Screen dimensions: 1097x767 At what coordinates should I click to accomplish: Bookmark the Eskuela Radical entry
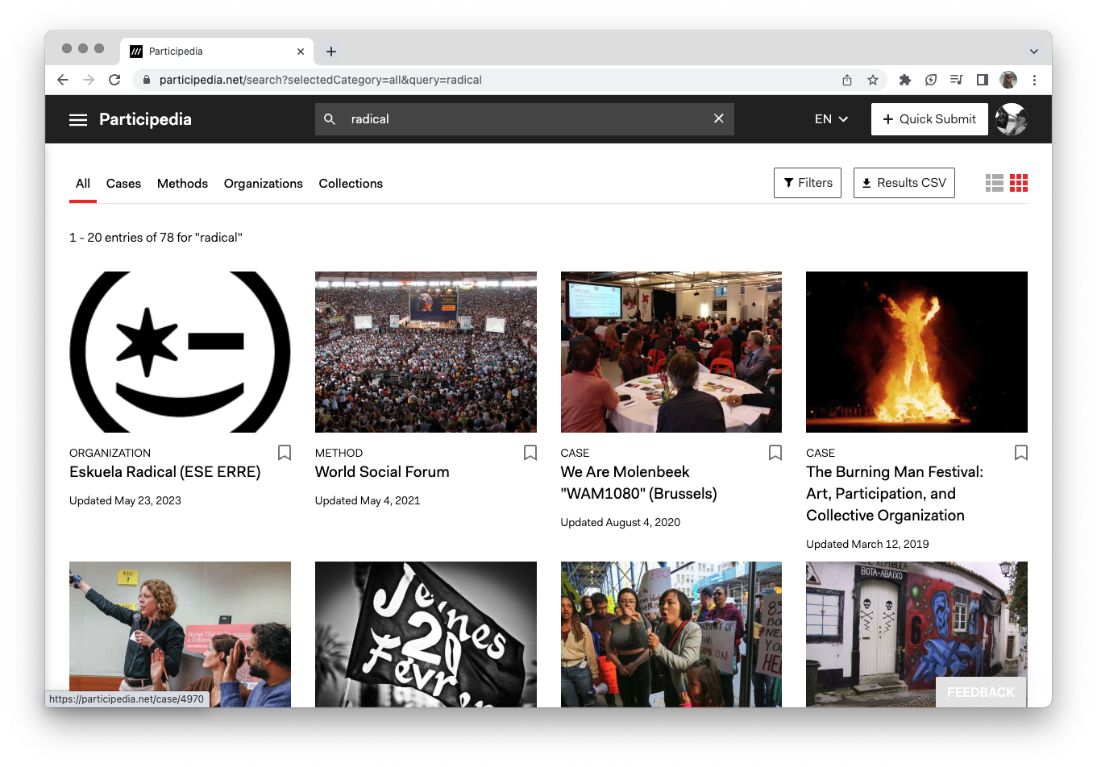[285, 453]
